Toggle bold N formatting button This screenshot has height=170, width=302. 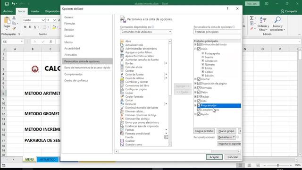pyautogui.click(x=25, y=27)
